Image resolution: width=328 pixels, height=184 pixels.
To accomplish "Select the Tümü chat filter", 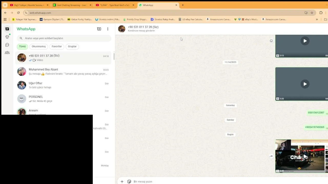I will tap(22, 47).
